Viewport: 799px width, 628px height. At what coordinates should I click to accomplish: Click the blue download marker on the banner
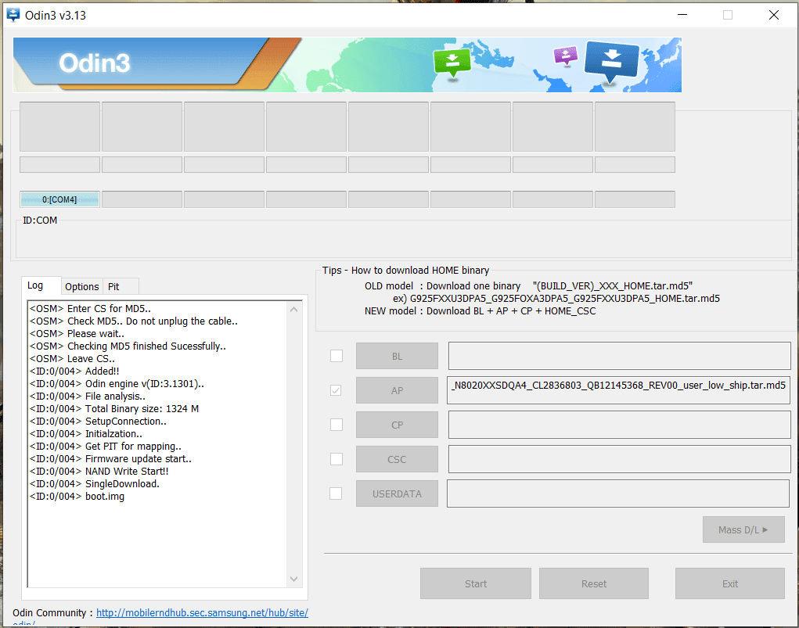coord(611,61)
